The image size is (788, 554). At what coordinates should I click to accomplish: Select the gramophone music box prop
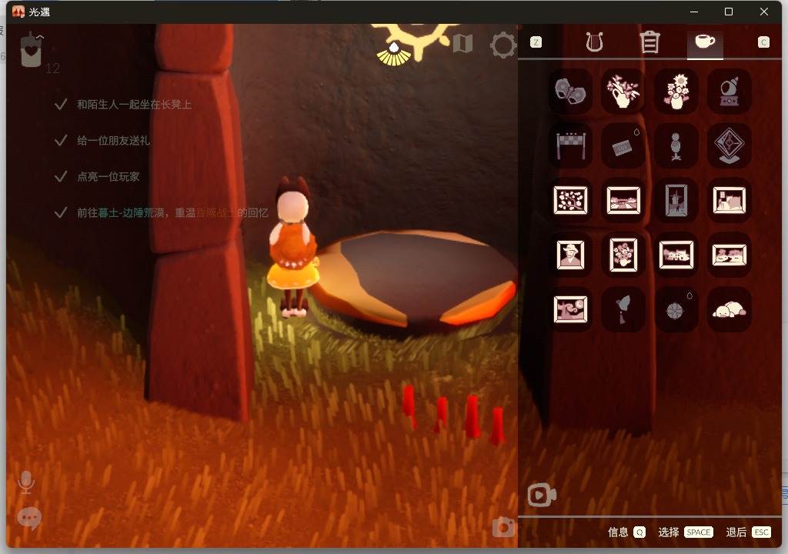(730, 92)
